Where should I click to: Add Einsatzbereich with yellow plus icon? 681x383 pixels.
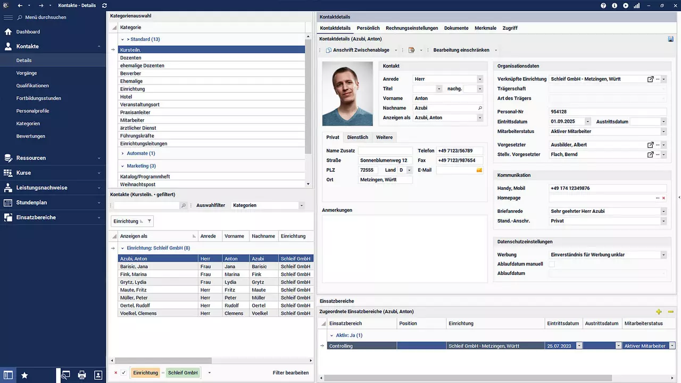[x=659, y=312]
